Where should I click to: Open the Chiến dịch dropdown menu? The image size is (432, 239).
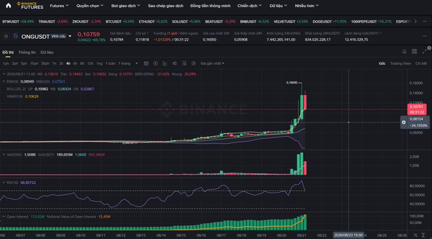click(250, 6)
